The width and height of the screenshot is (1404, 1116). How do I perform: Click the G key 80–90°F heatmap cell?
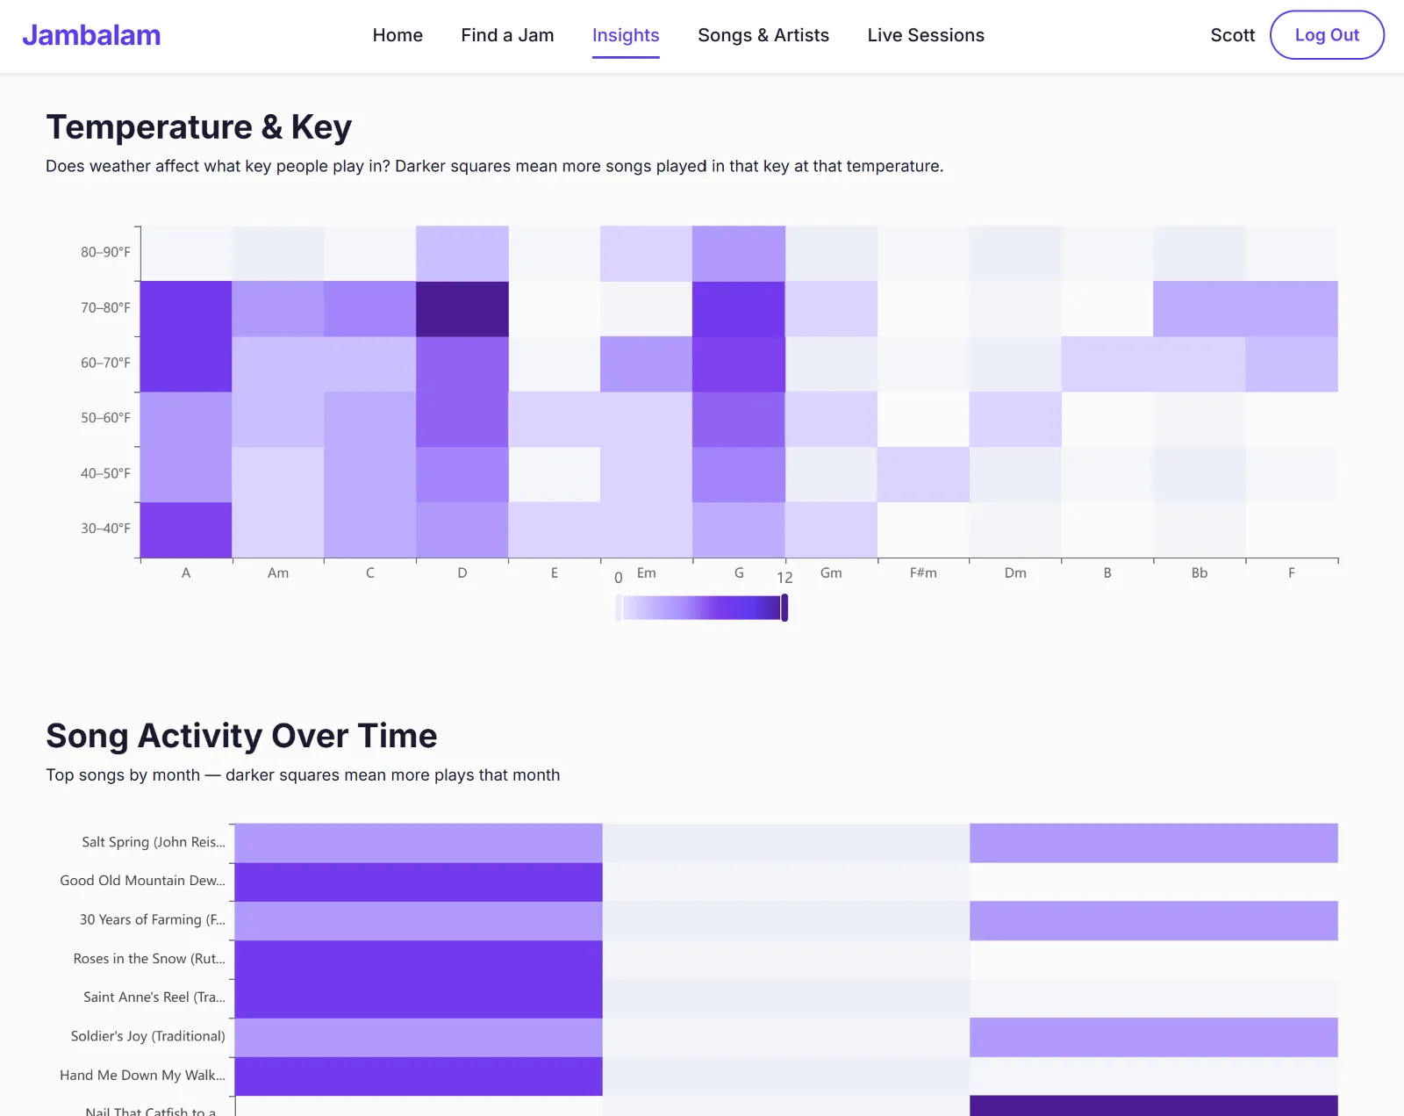(739, 254)
